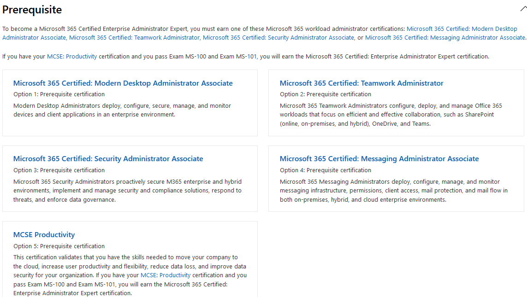Click 'This certification validates' description text
The width and height of the screenshot is (527, 297).
(x=130, y=275)
